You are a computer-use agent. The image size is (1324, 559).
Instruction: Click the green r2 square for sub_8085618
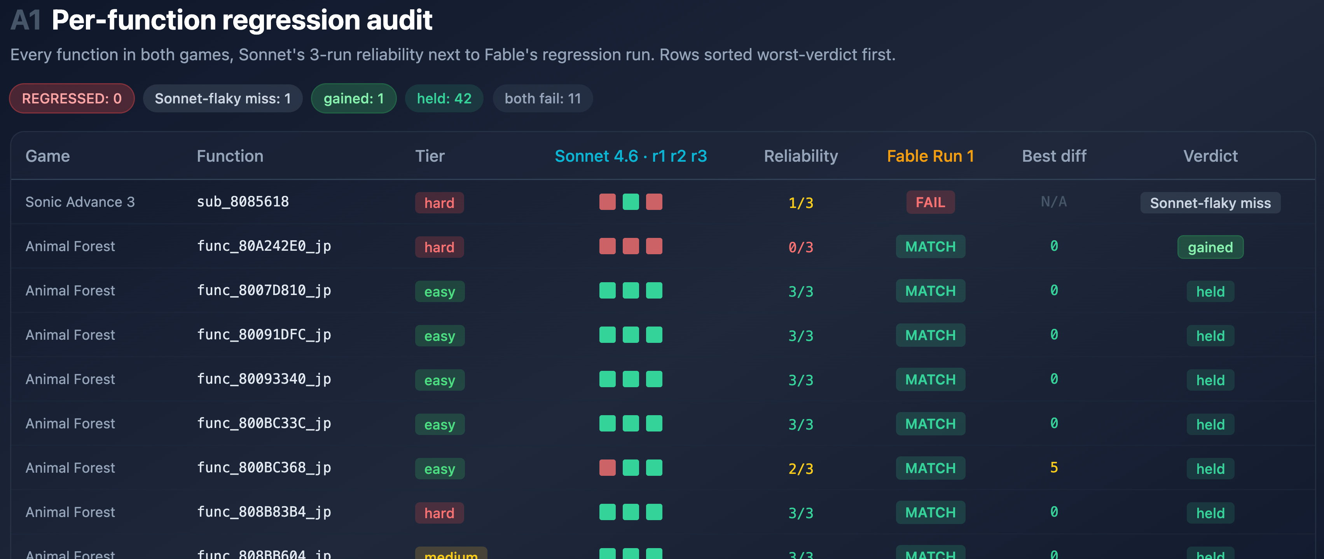point(631,202)
